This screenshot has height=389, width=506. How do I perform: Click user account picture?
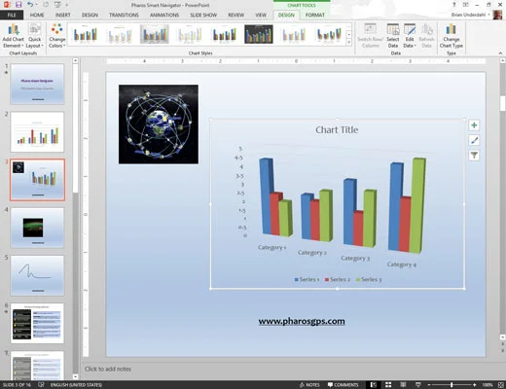(x=497, y=15)
